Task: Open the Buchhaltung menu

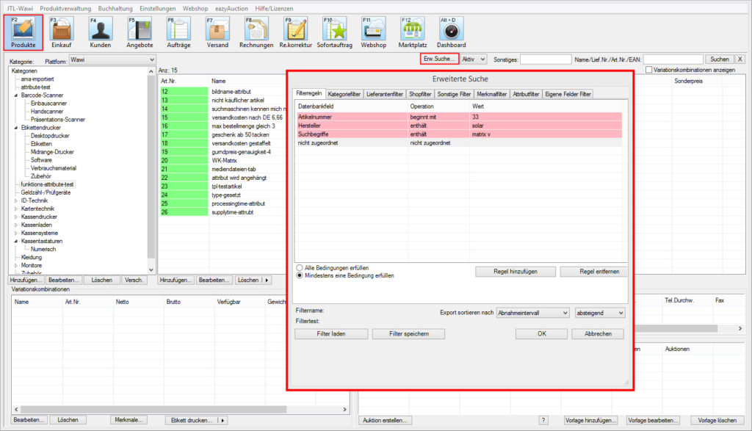Action: click(x=116, y=7)
